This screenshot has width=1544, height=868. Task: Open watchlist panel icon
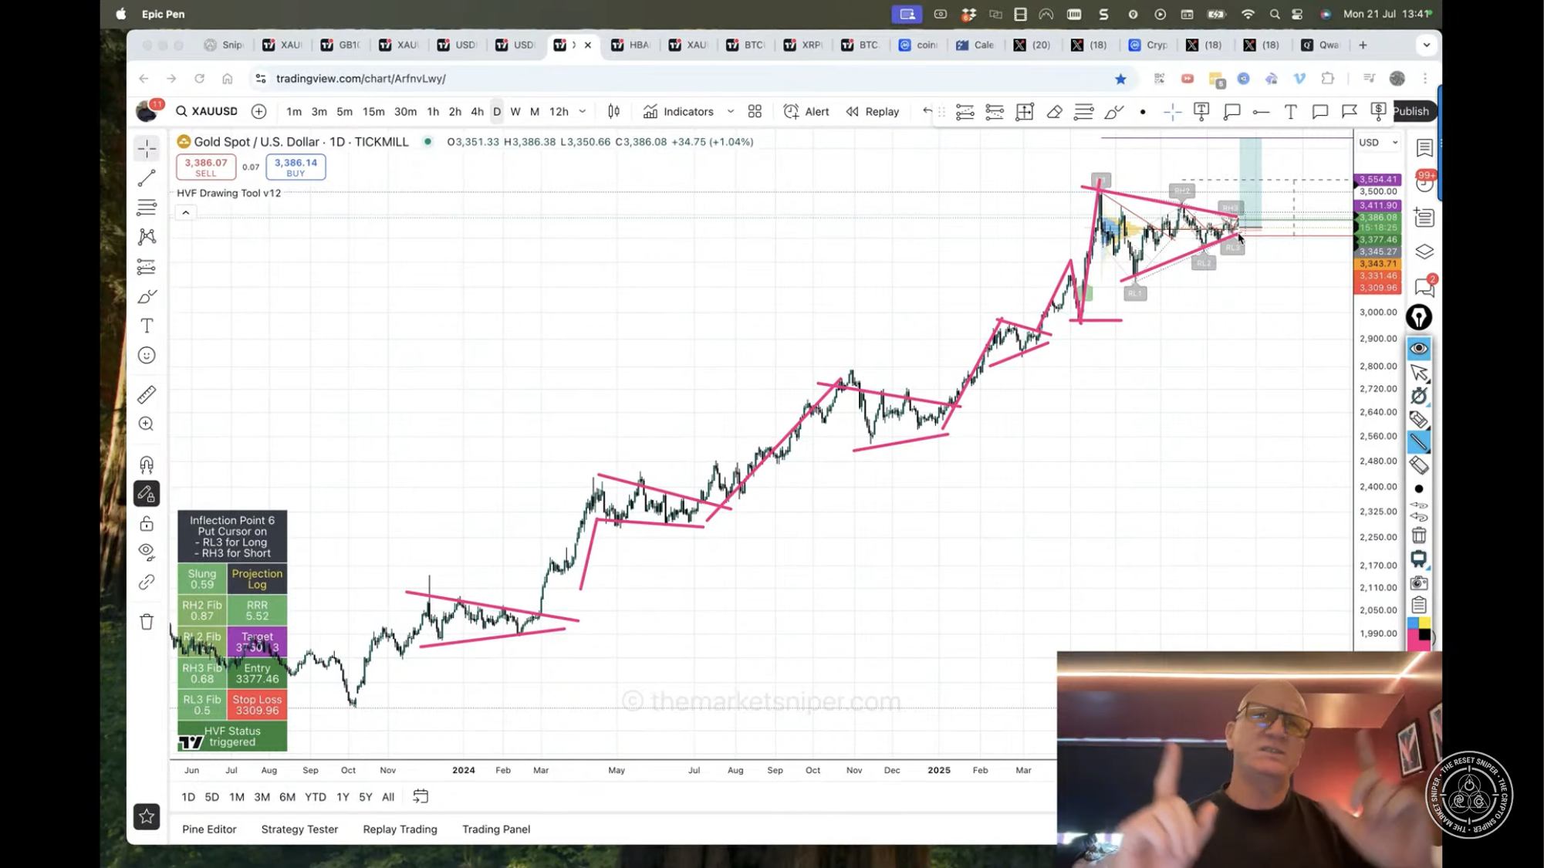pyautogui.click(x=1424, y=147)
